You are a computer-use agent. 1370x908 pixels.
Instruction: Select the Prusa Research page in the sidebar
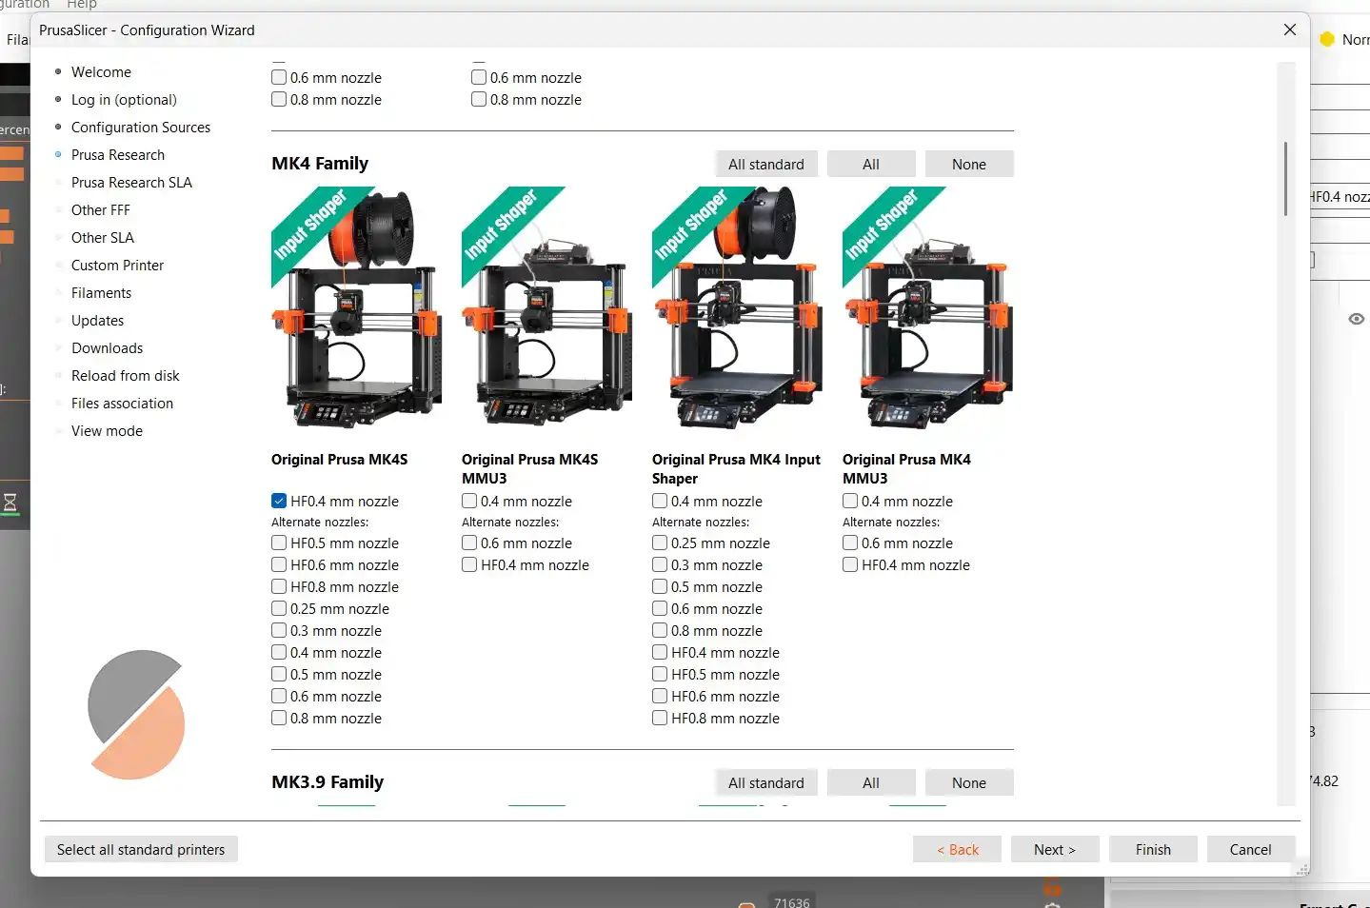(x=118, y=155)
